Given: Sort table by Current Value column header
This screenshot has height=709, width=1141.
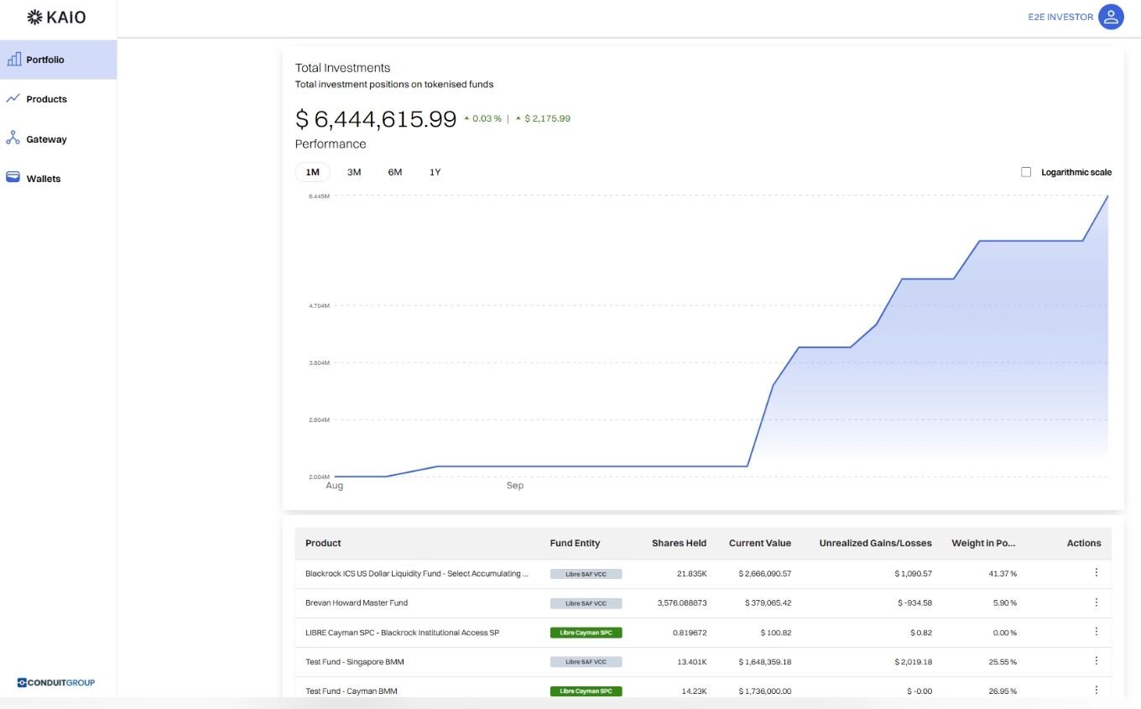Looking at the screenshot, I should tap(759, 543).
